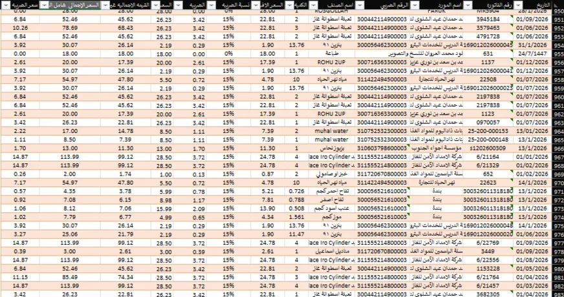This screenshot has height=297, width=564.
Task: Click invoice number cell 25-200-000148
Action: (x=488, y=139)
